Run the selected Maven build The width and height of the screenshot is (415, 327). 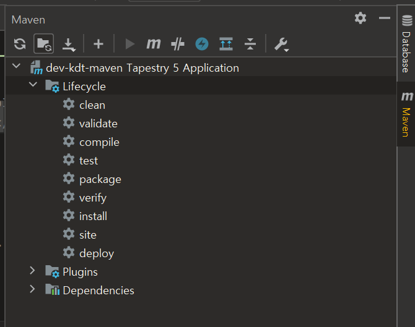click(129, 44)
